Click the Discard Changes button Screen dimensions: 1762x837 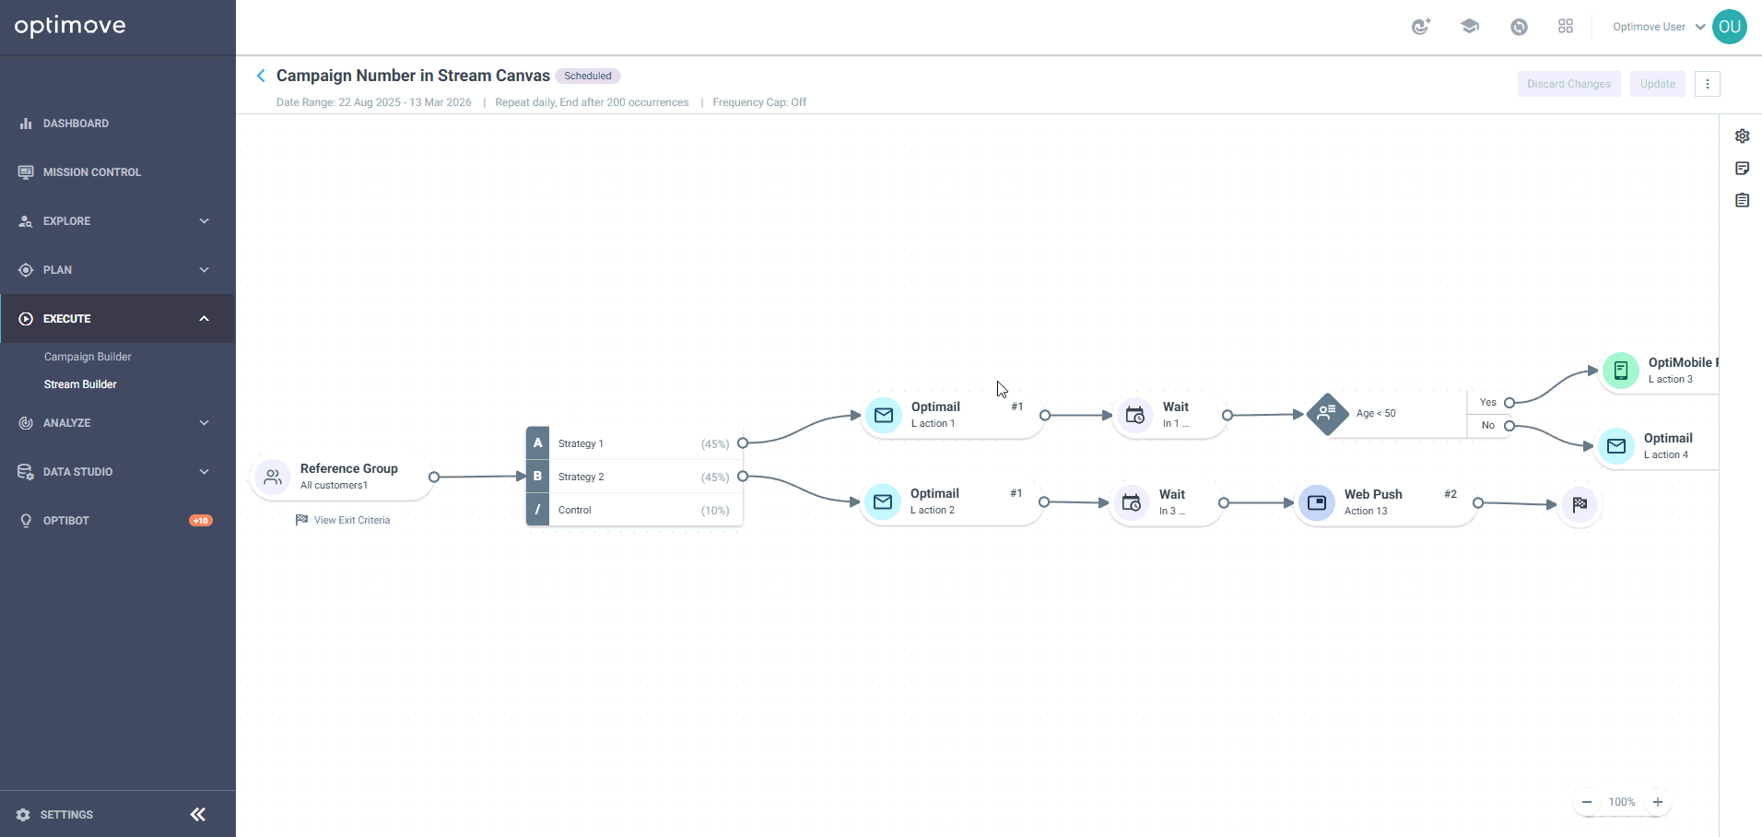[x=1568, y=84]
